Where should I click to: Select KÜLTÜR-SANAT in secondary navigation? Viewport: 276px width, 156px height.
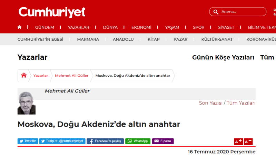(217, 39)
